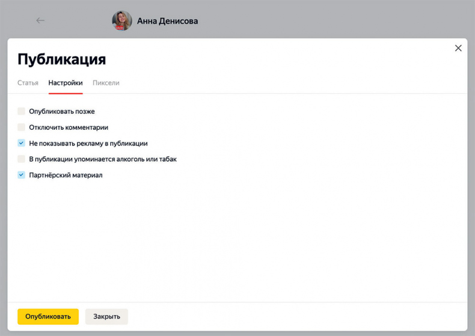This screenshot has height=336, width=475.
Task: Open the Пиксели tab
Action: pyautogui.click(x=106, y=83)
